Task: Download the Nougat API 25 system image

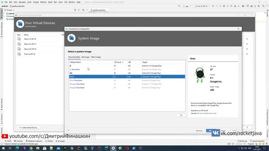Action: click(80, 84)
